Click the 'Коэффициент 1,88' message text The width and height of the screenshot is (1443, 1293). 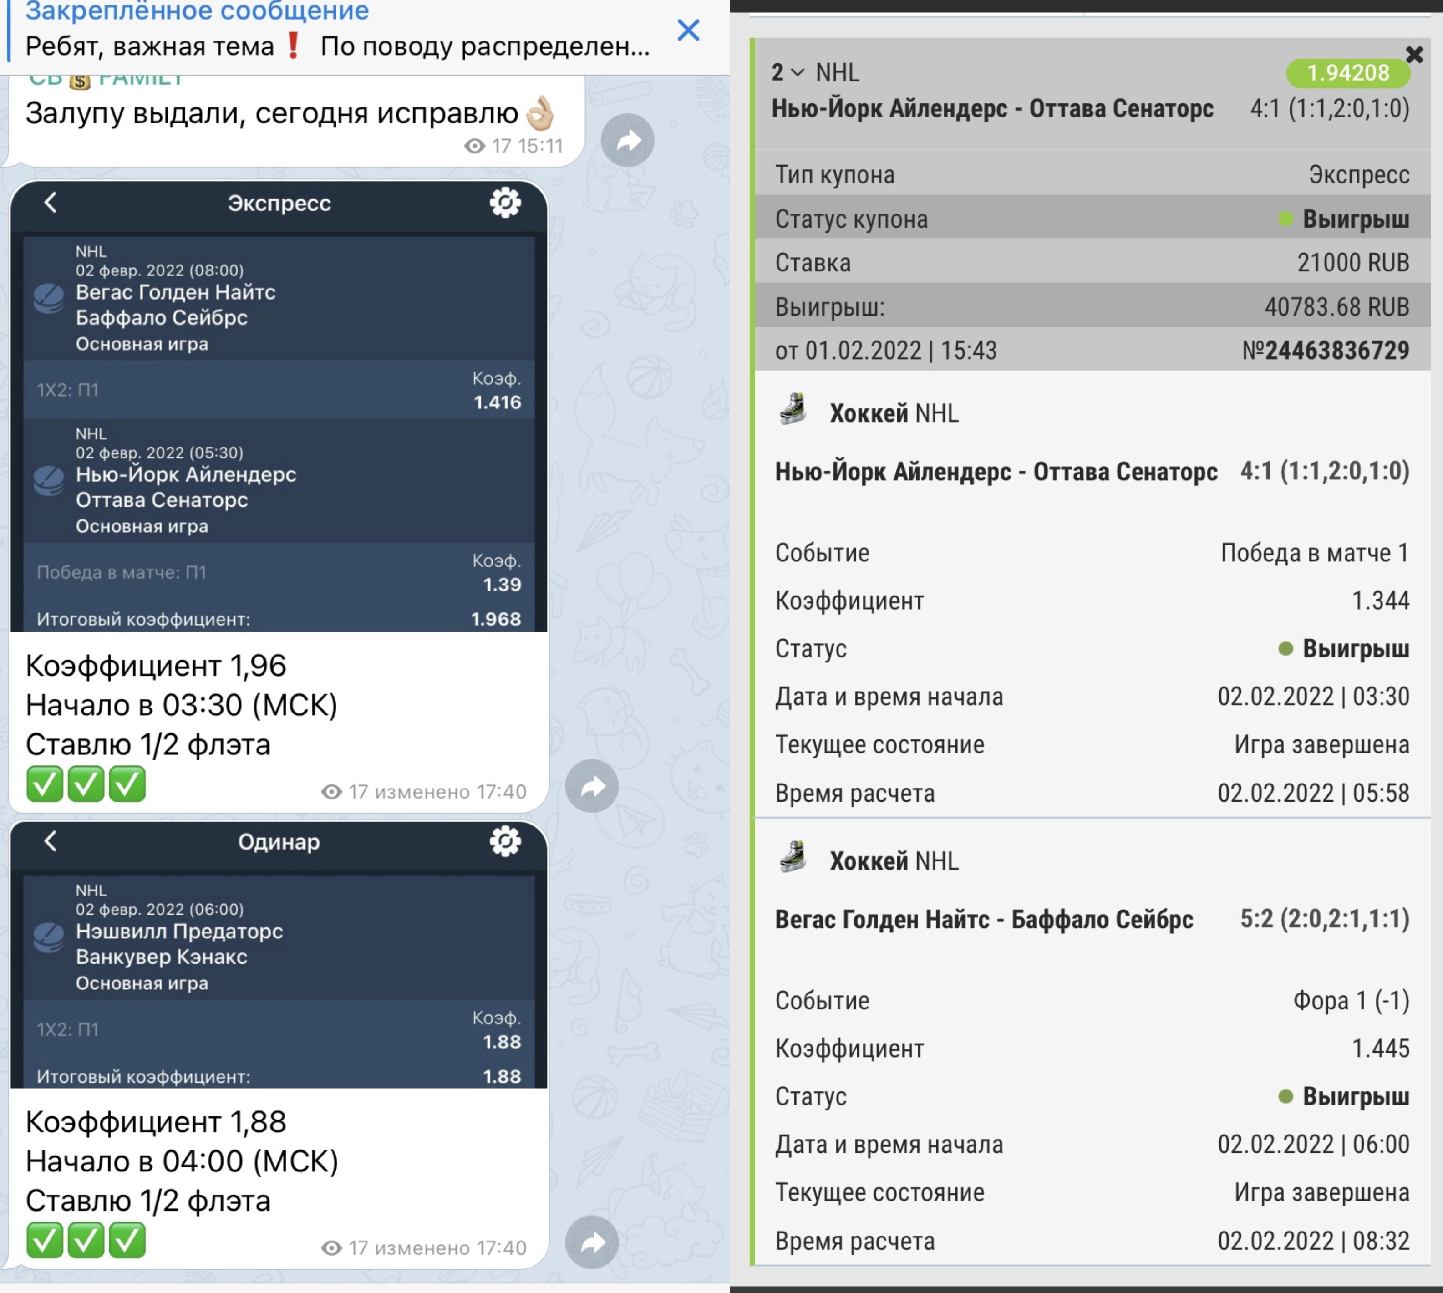(156, 1122)
